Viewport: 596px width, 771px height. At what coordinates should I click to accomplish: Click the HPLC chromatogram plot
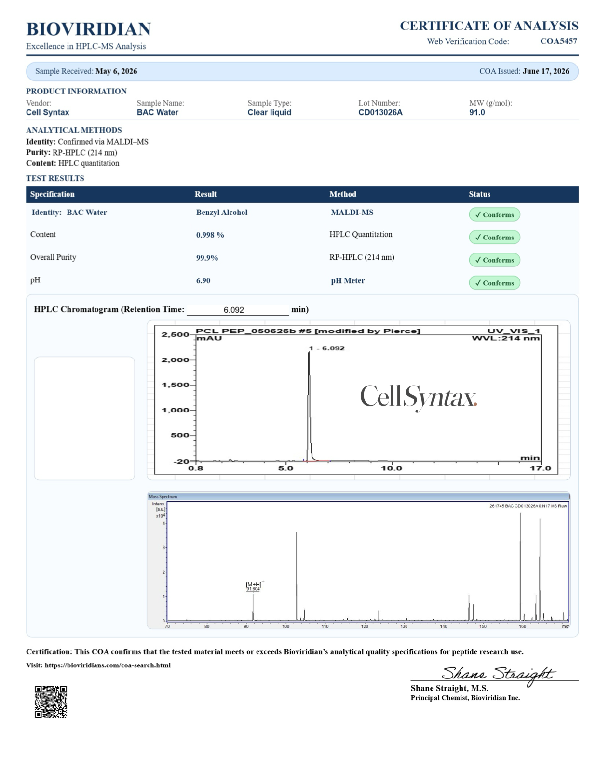[356, 399]
